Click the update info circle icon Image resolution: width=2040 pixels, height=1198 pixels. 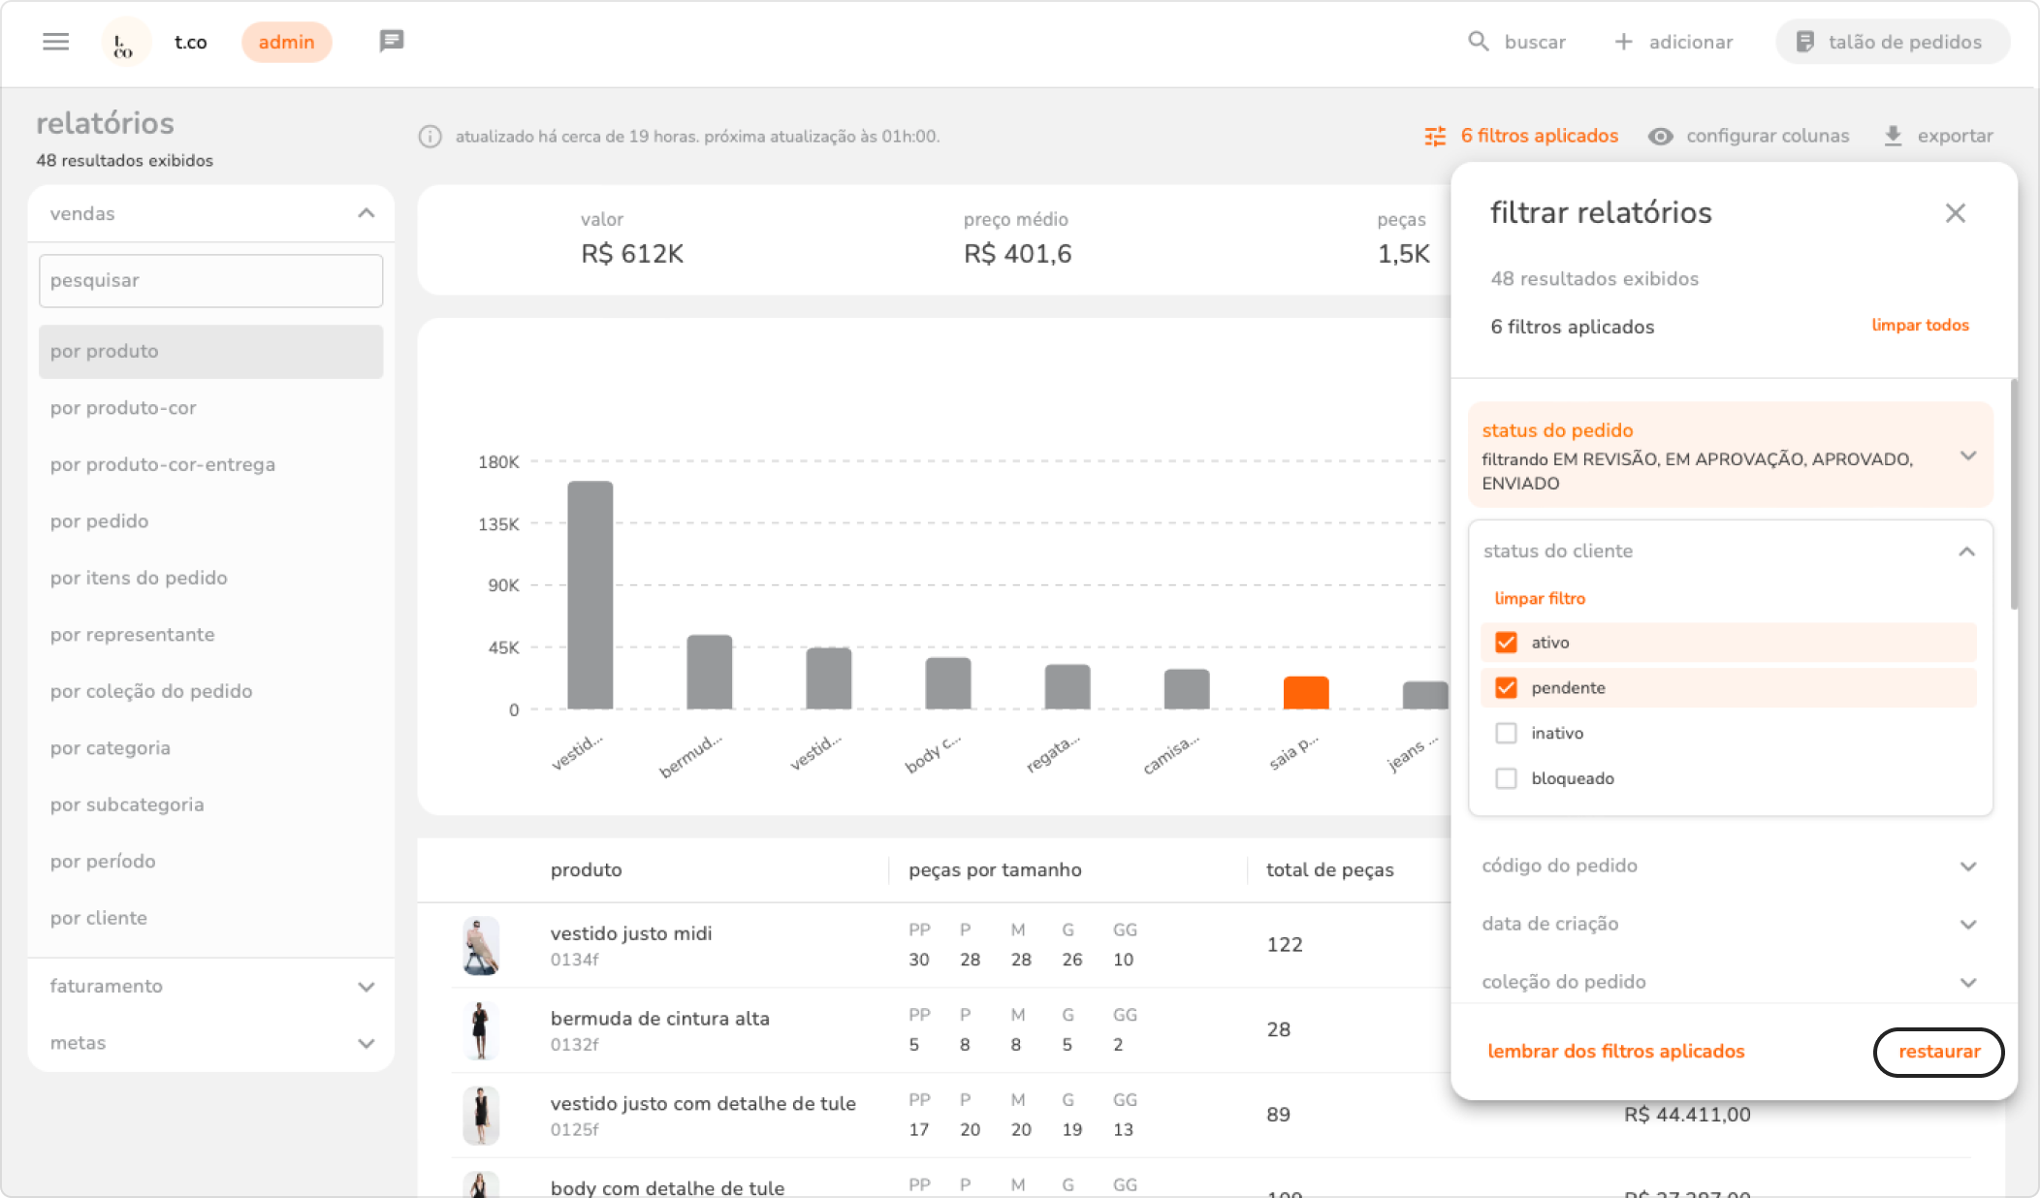430,137
